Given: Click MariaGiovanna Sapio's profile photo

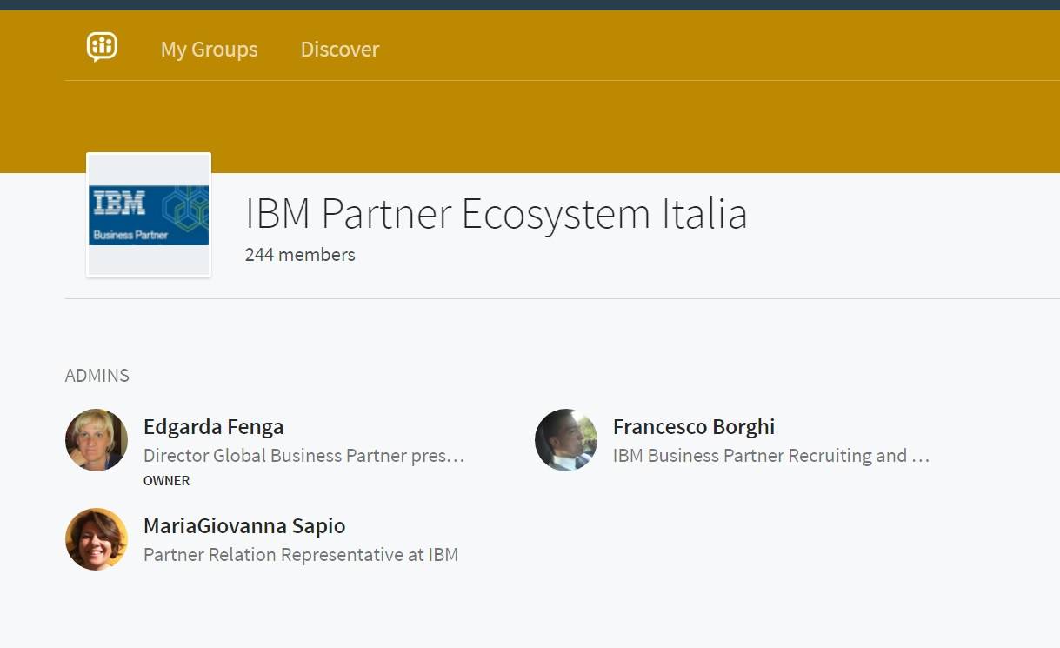Looking at the screenshot, I should (97, 539).
